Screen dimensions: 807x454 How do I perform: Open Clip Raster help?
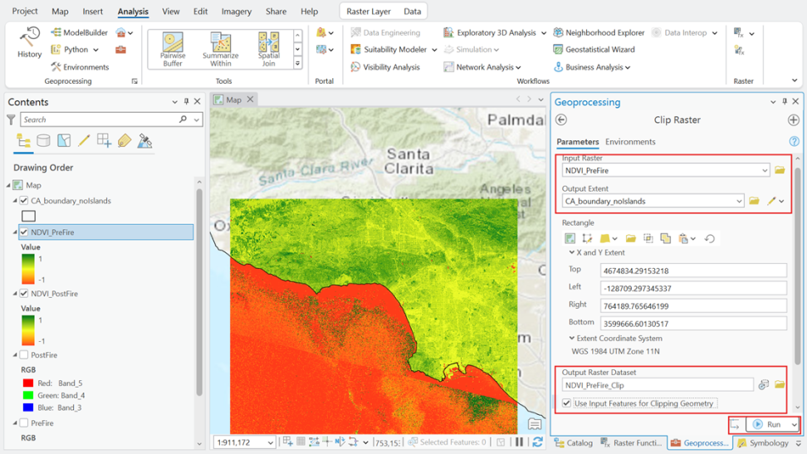[795, 142]
